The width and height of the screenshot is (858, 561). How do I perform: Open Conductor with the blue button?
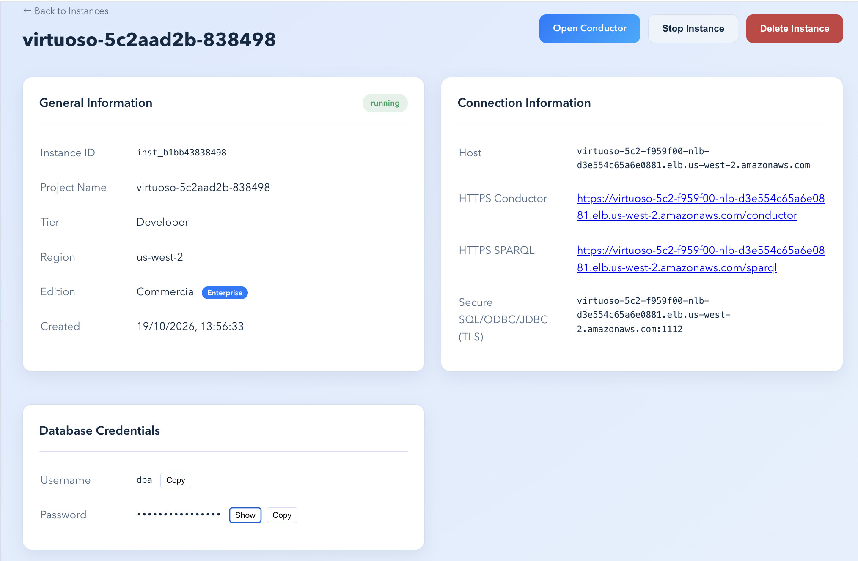589,28
